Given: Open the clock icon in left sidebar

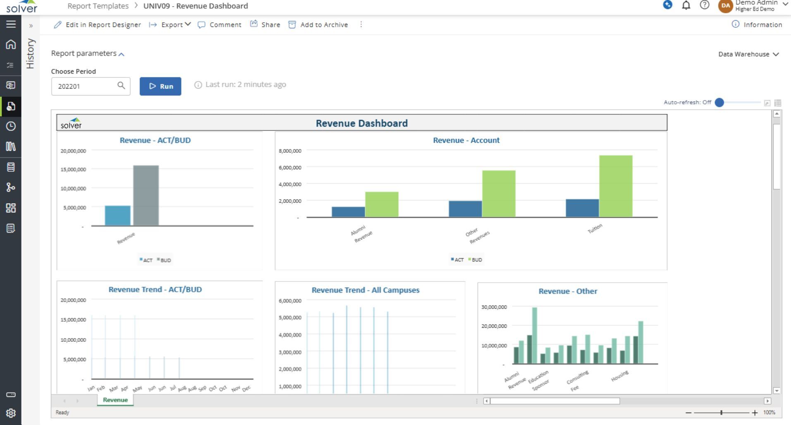Looking at the screenshot, I should 11,126.
